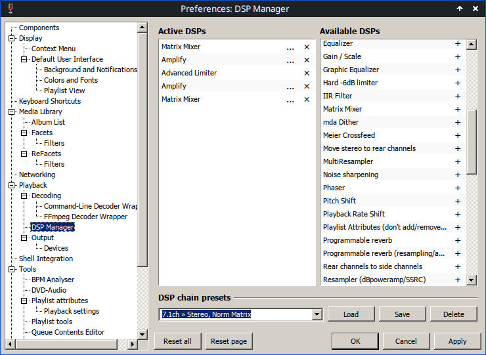Add Noise sharpening DSP with plus
The image size is (486, 355).
458,175
